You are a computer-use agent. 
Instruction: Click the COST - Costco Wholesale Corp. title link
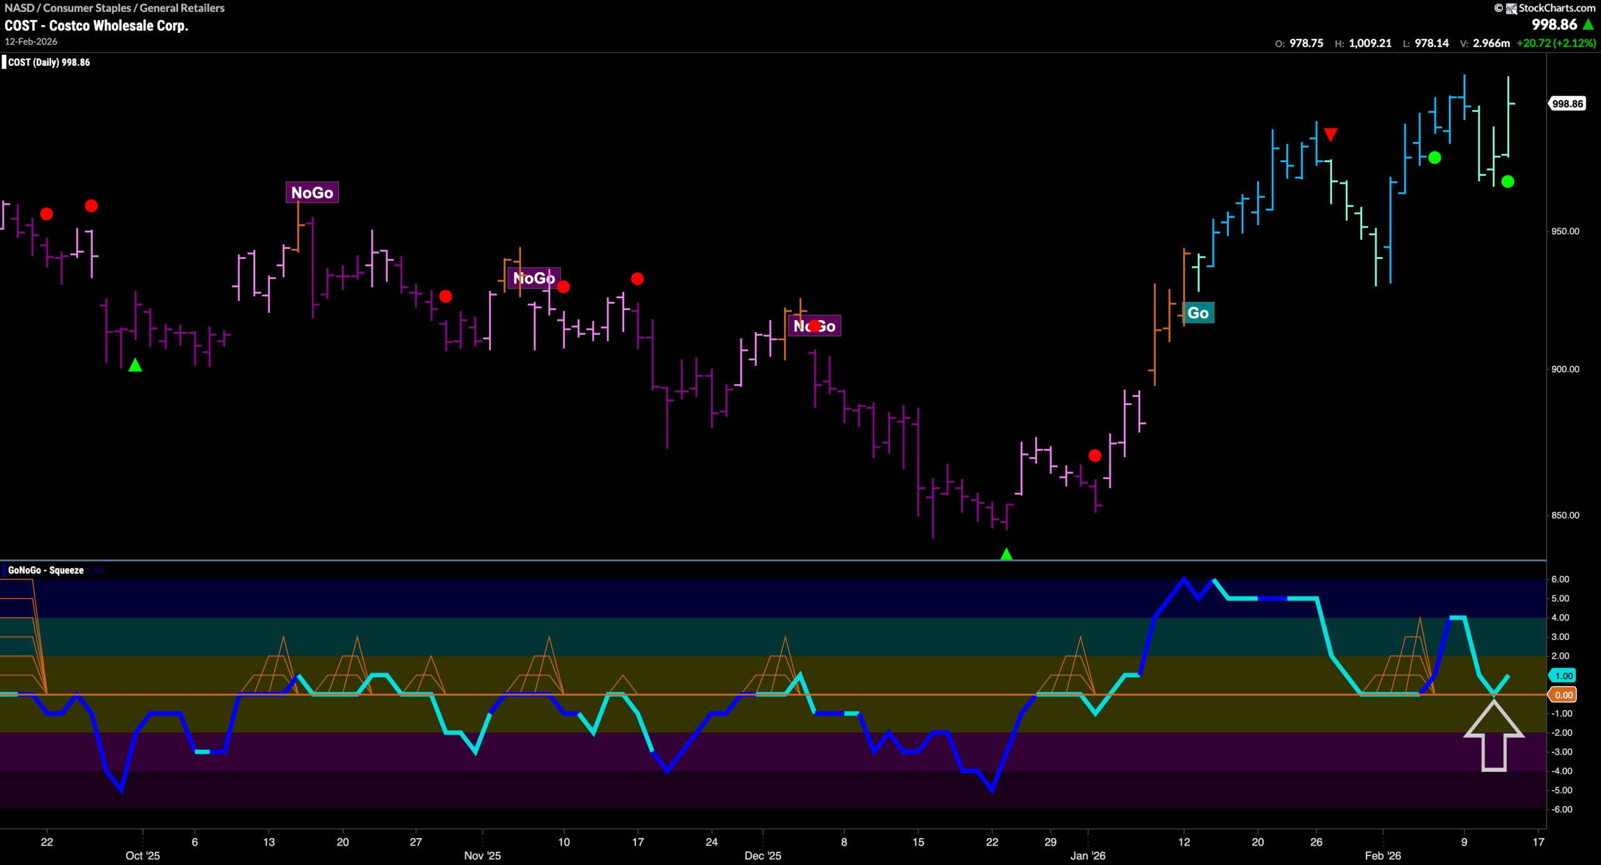96,26
